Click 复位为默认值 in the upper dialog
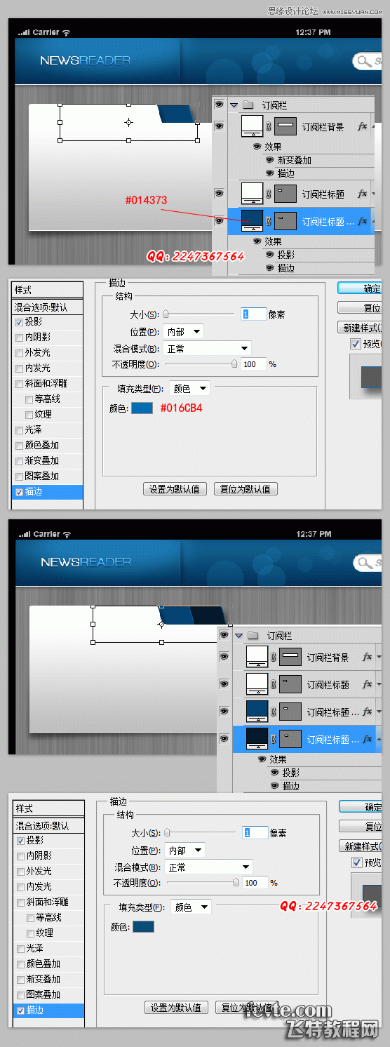 245,489
